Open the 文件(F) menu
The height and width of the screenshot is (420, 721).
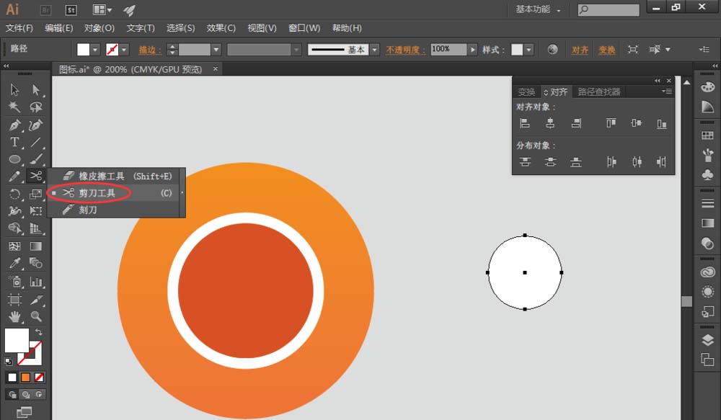coord(19,29)
